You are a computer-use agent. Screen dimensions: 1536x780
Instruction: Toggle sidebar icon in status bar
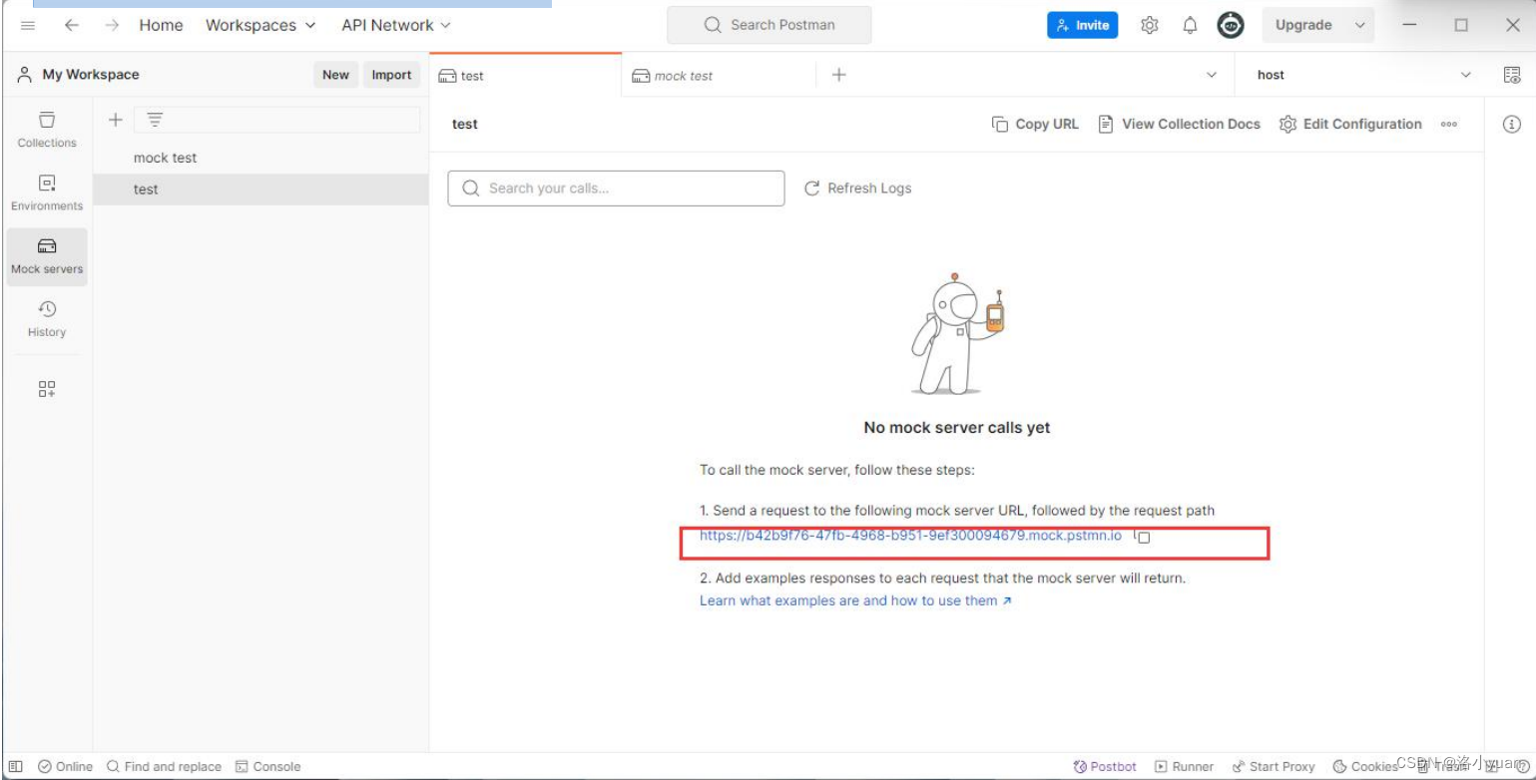(x=15, y=766)
